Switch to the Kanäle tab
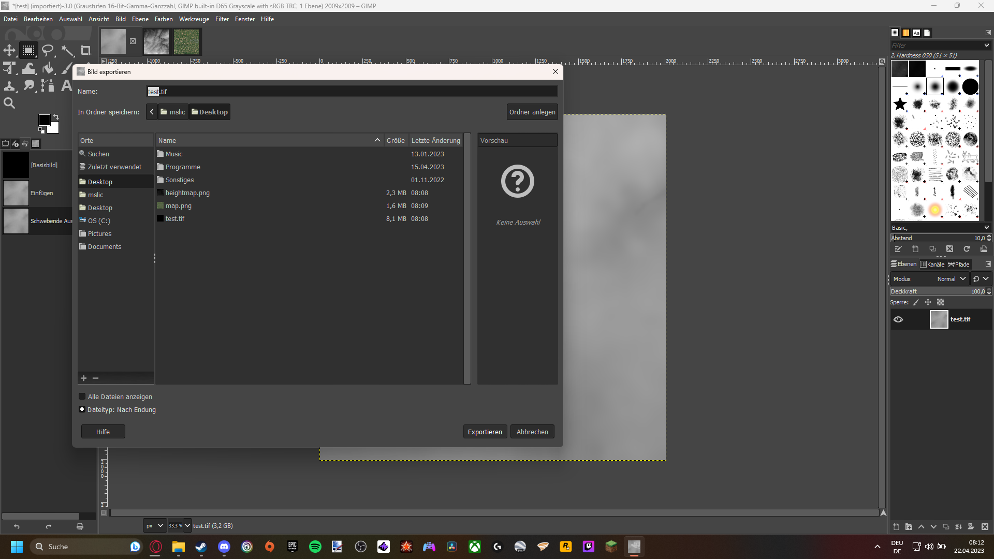This screenshot has height=559, width=994. click(932, 264)
